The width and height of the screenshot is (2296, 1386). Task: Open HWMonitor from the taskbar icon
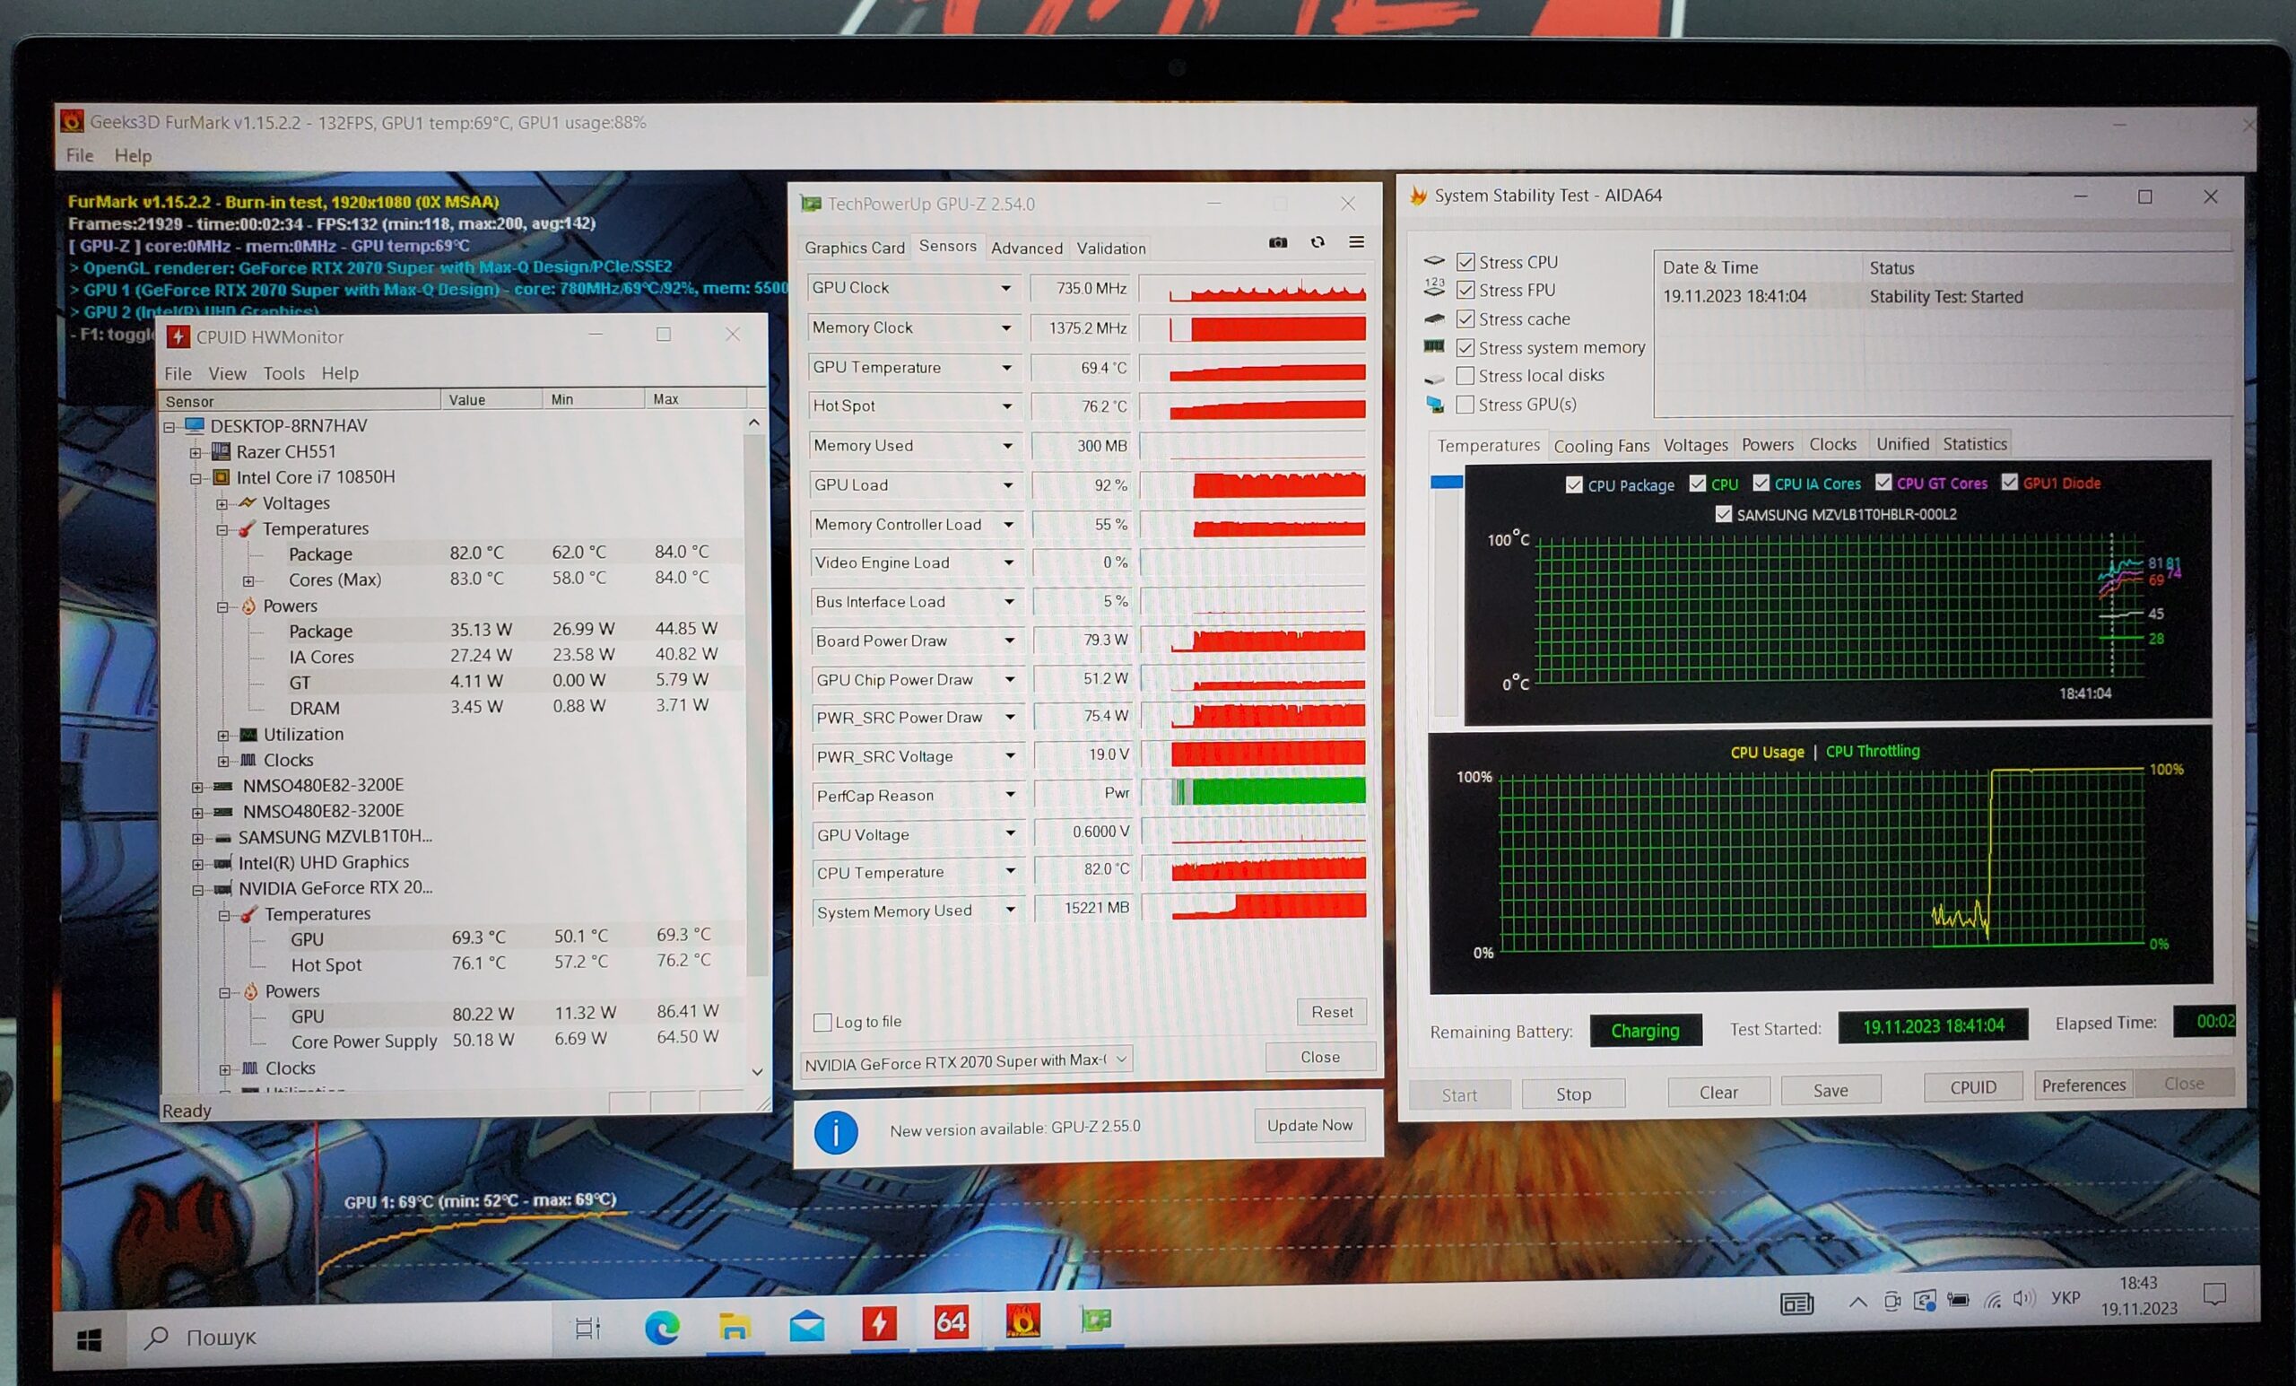point(879,1322)
